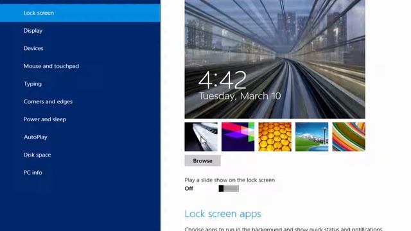Click the Browse button for pictures
The height and width of the screenshot is (231, 411).
click(x=203, y=161)
